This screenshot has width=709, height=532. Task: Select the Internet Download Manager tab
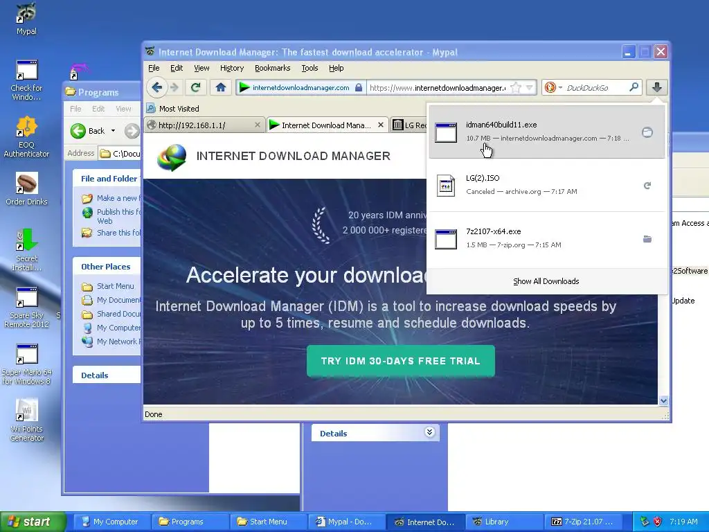[327, 125]
